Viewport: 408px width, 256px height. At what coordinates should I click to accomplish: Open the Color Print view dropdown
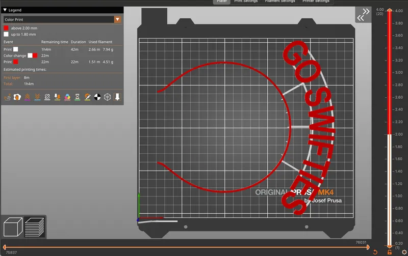(x=62, y=19)
